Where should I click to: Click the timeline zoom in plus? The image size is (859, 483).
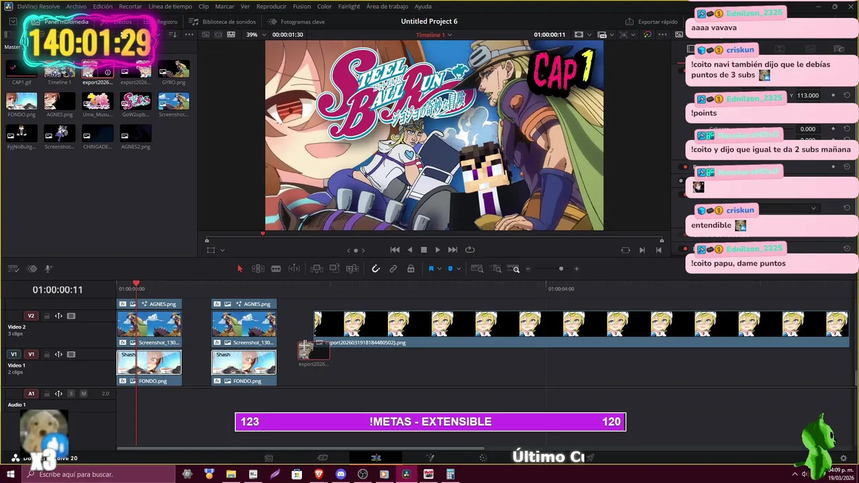point(576,269)
